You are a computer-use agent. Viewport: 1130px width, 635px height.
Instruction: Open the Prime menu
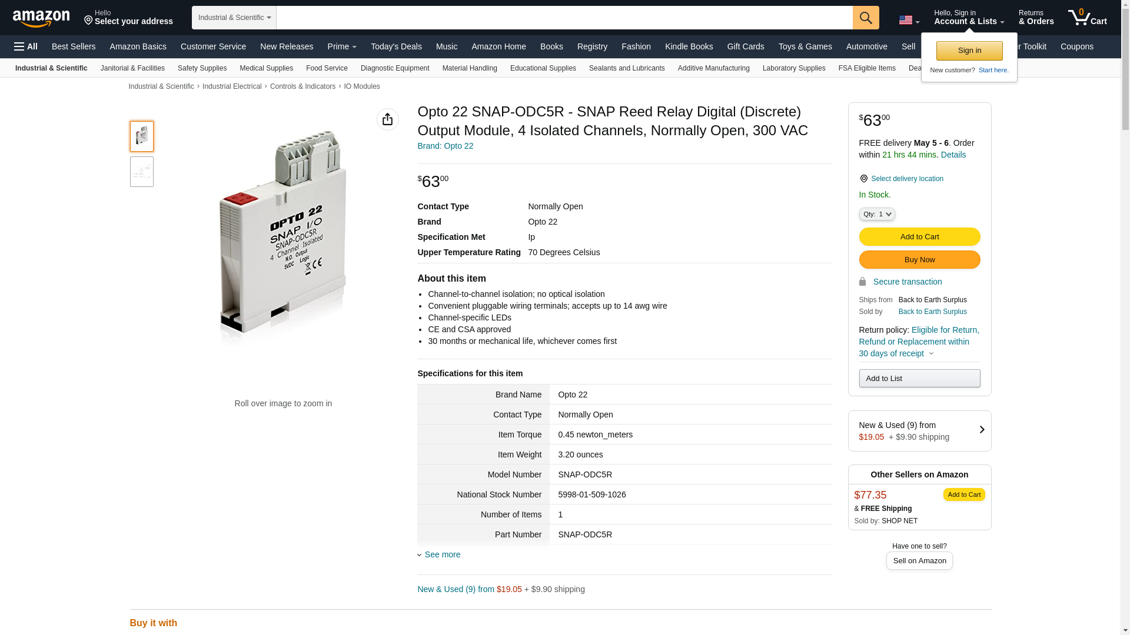[x=342, y=46]
